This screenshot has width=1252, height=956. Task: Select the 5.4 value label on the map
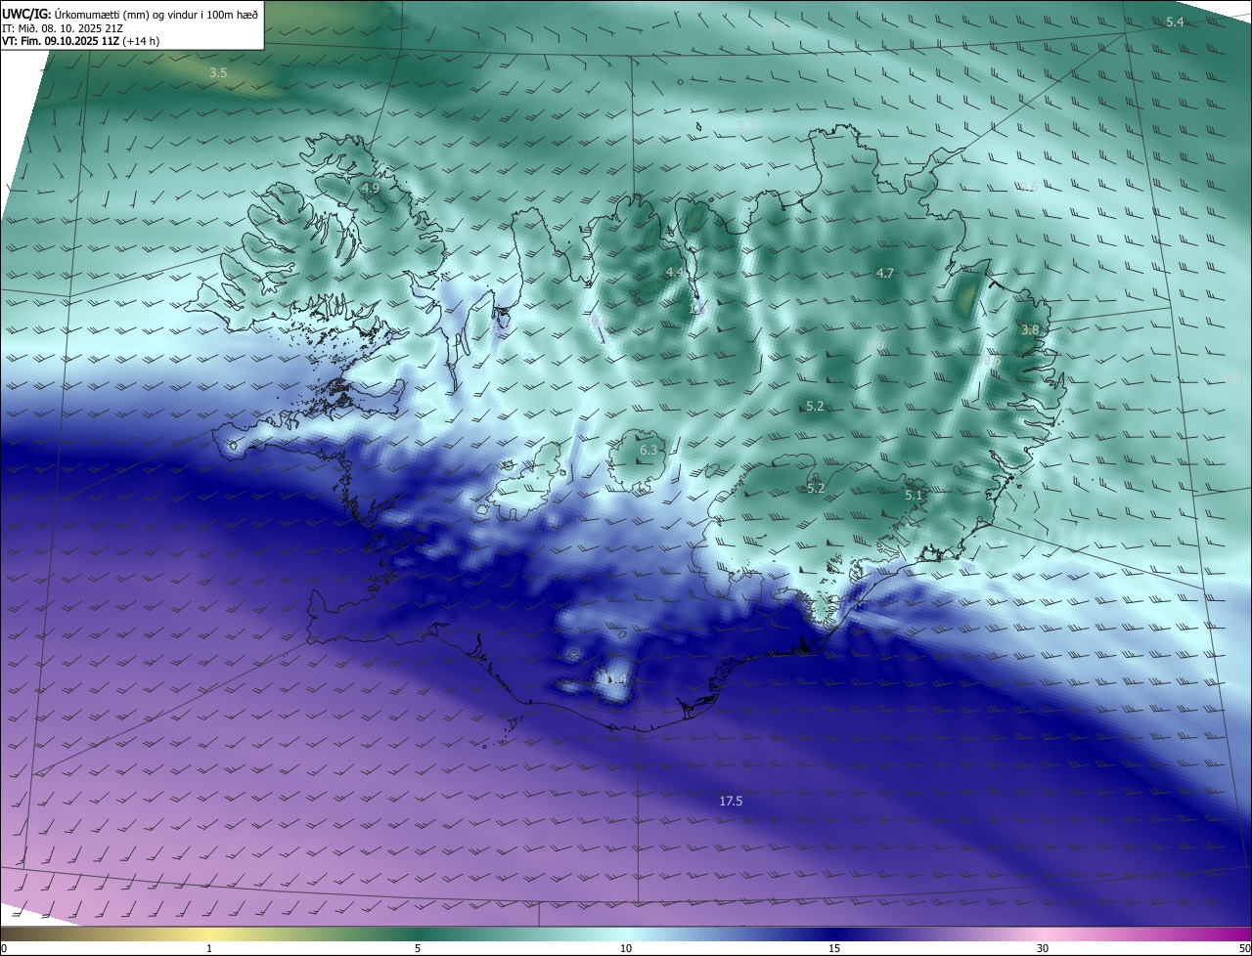point(1175,22)
